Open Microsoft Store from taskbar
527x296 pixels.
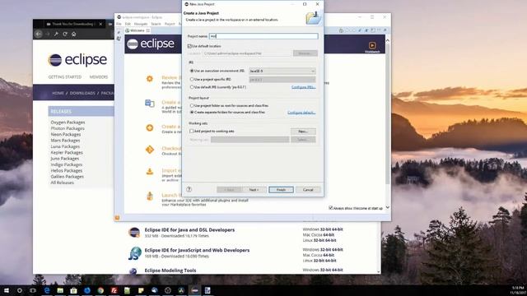click(73, 290)
